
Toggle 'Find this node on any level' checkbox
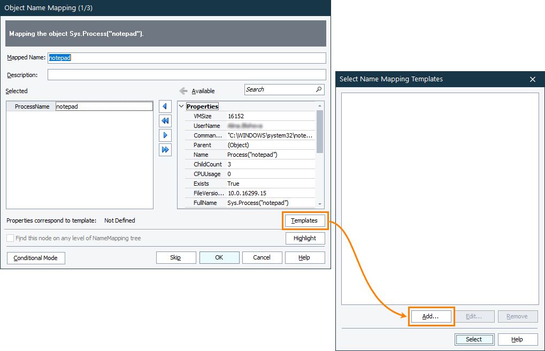tap(10, 238)
